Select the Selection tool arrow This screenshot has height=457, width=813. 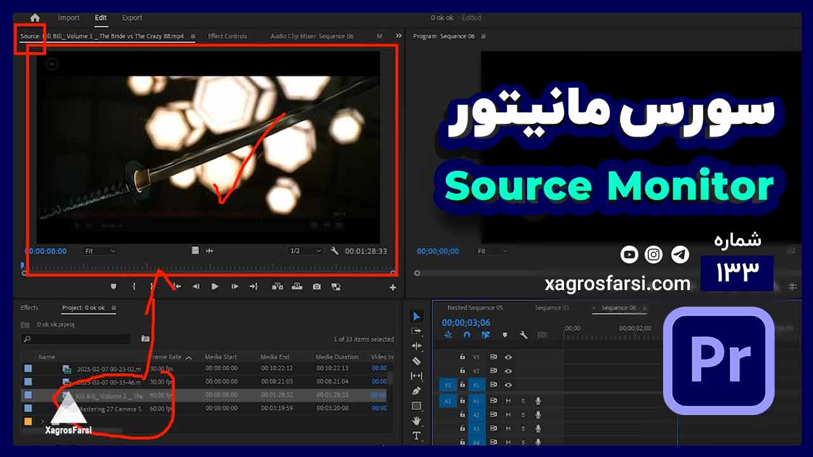pyautogui.click(x=417, y=316)
